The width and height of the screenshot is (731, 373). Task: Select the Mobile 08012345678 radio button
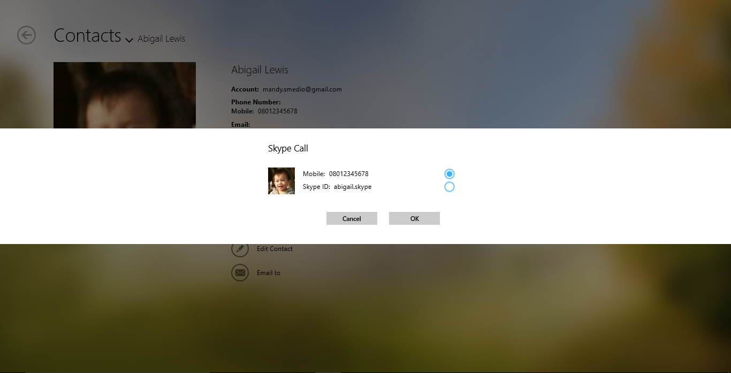tap(450, 174)
